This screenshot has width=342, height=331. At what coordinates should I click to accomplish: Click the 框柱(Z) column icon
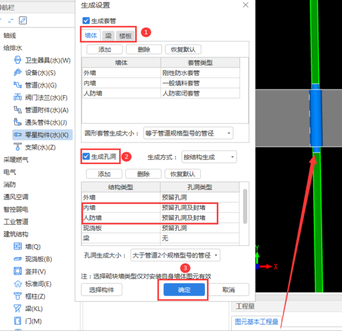point(17,296)
